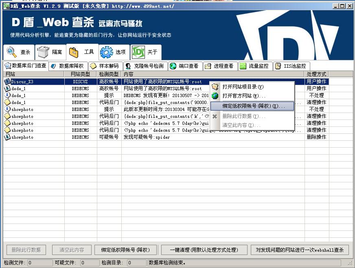Choose 绑定低权限帐号(降权) in the context menu
The width and height of the screenshot is (355, 268).
(252, 106)
